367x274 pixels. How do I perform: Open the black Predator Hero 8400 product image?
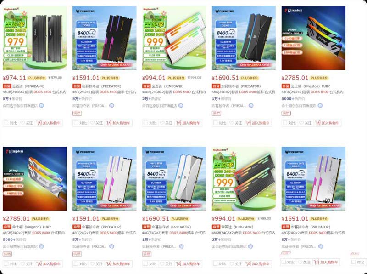click(x=244, y=38)
